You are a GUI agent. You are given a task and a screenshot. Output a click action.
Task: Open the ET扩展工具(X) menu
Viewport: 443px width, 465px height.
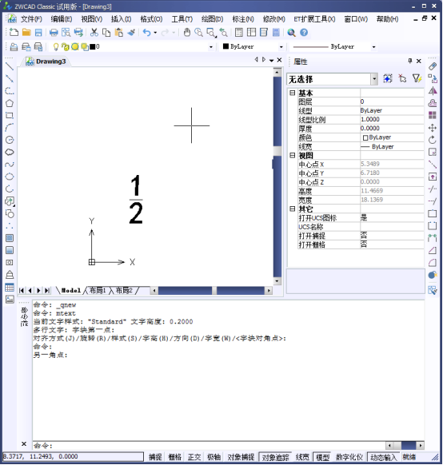click(314, 19)
